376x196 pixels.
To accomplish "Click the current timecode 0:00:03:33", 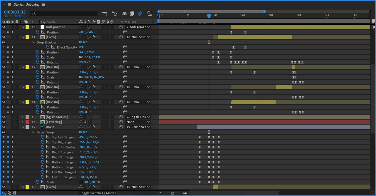I will (x=15, y=12).
